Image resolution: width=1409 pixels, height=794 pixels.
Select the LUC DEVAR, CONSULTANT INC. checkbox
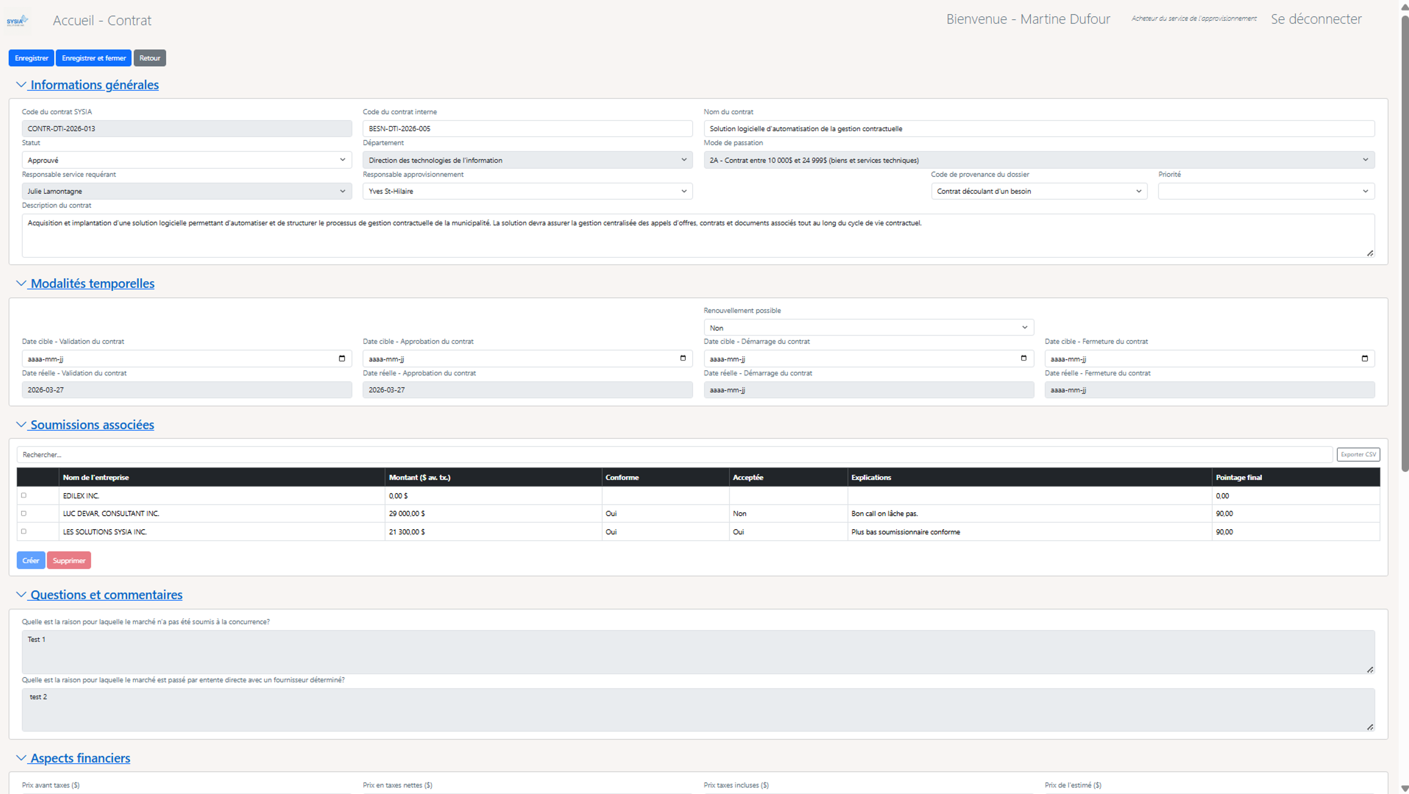pos(23,513)
